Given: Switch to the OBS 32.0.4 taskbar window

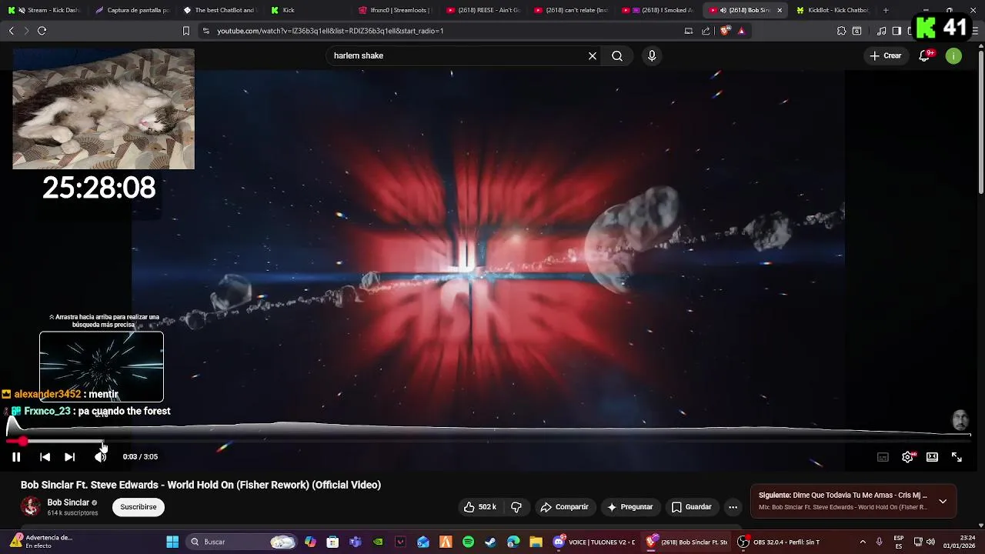Looking at the screenshot, I should [778, 542].
